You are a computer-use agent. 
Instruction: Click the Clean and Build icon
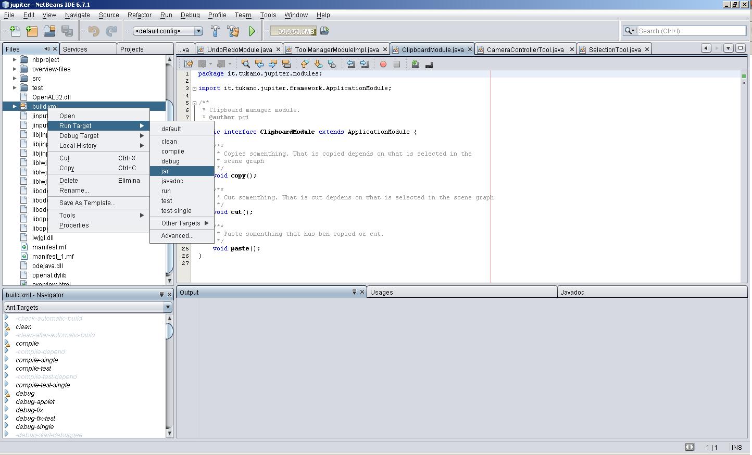[x=233, y=31]
